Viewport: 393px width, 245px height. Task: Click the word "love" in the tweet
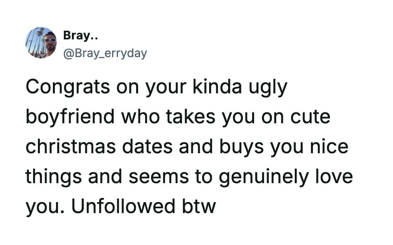(331, 176)
